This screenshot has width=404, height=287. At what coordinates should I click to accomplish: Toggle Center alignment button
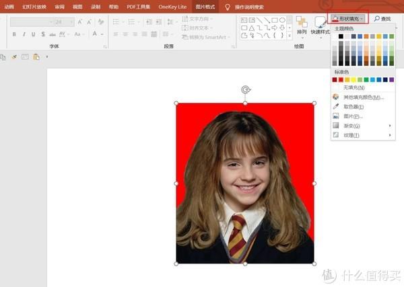[125, 34]
